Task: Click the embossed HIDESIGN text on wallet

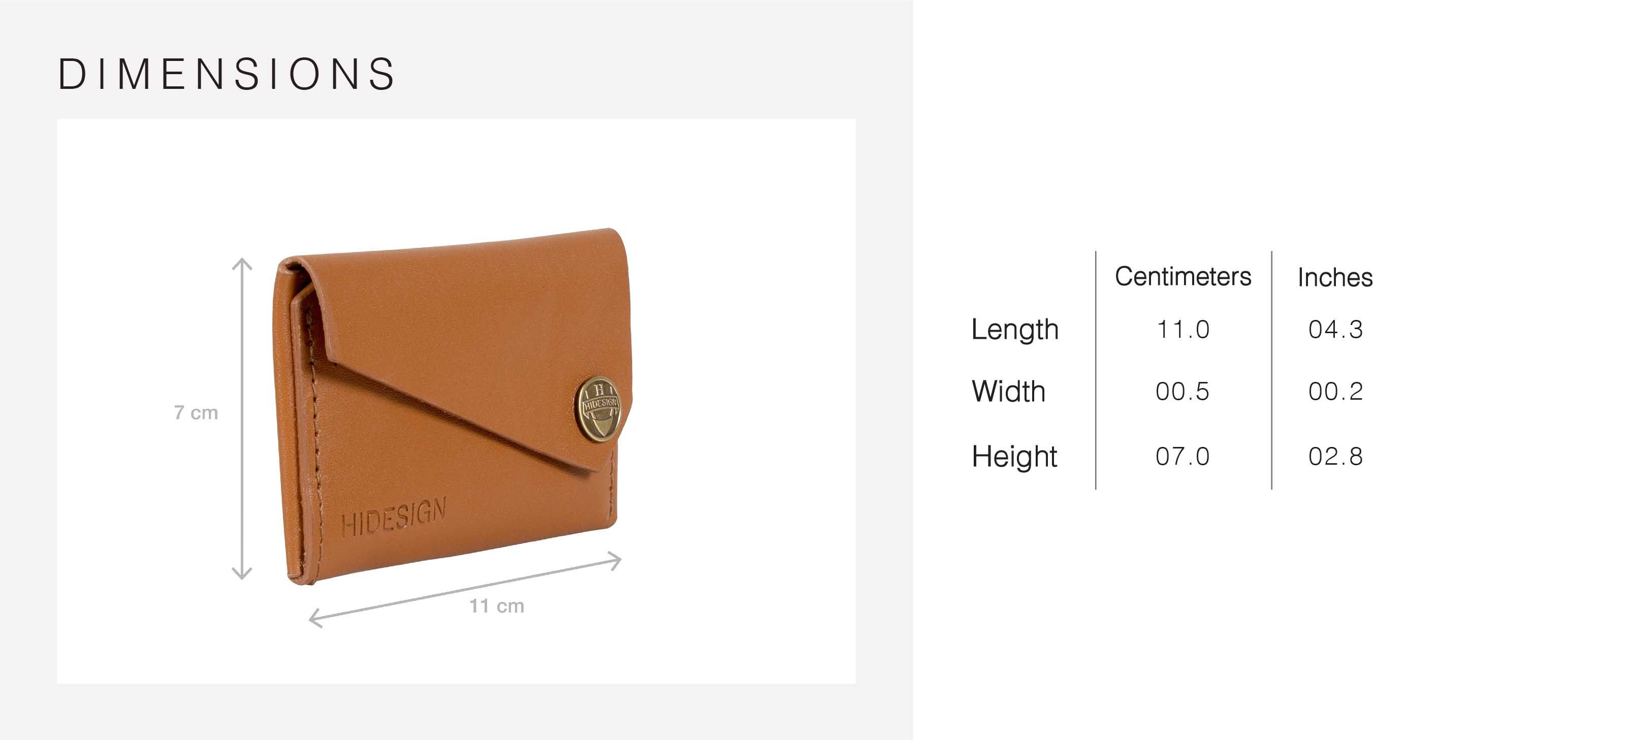Action: (394, 518)
